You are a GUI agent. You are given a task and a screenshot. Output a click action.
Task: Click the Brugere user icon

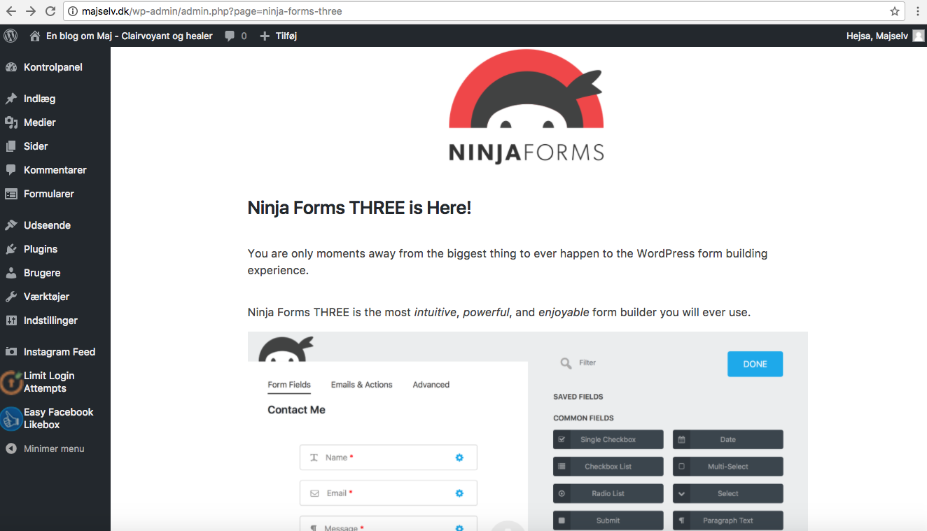point(11,273)
